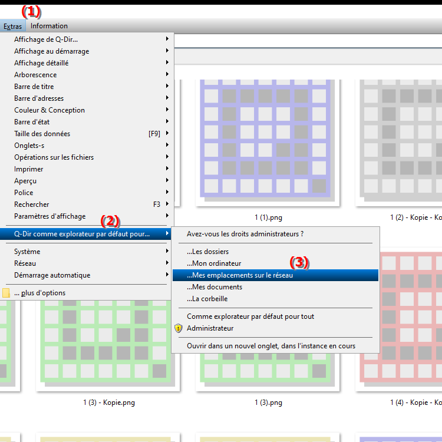Open the Extras menu

(x=13, y=26)
